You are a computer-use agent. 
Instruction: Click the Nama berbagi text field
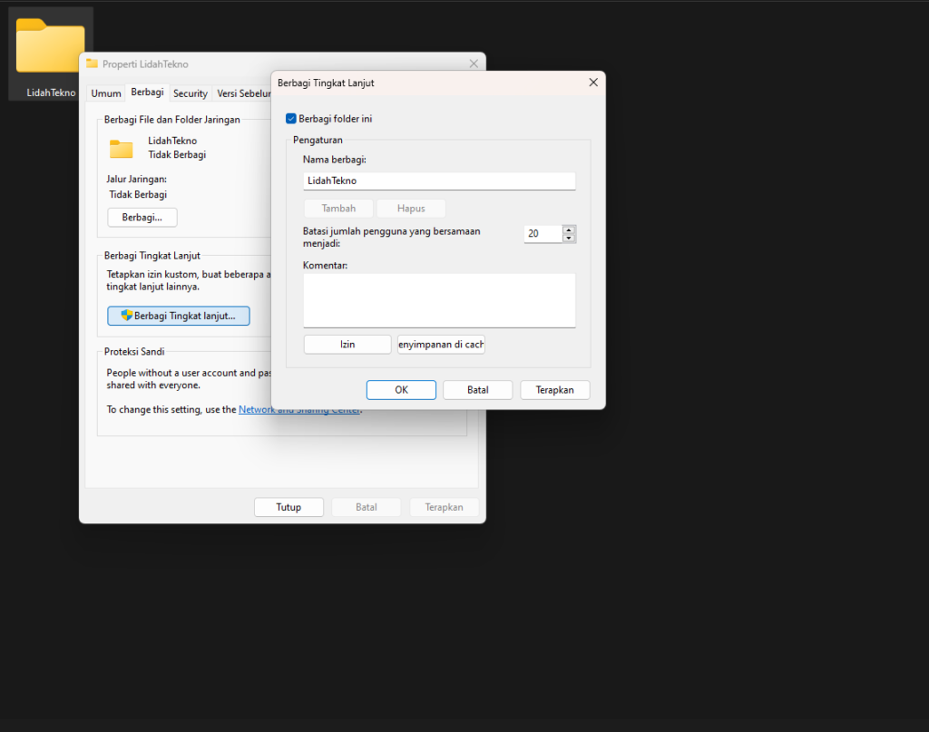[439, 181]
